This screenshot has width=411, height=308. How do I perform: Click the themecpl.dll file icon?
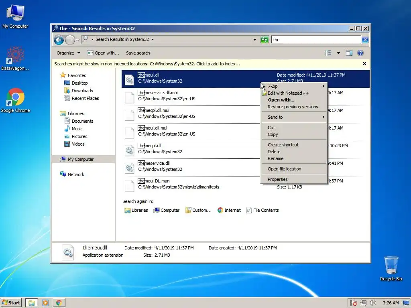129,150
